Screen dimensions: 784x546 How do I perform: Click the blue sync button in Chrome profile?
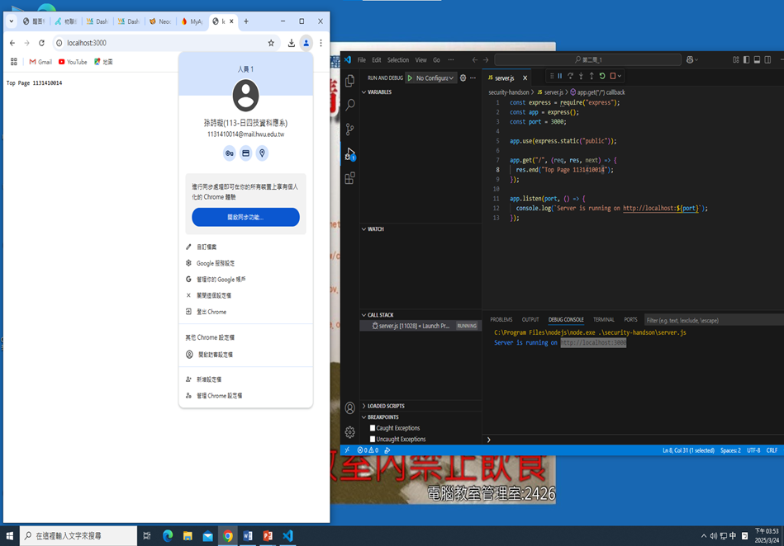pyautogui.click(x=245, y=217)
